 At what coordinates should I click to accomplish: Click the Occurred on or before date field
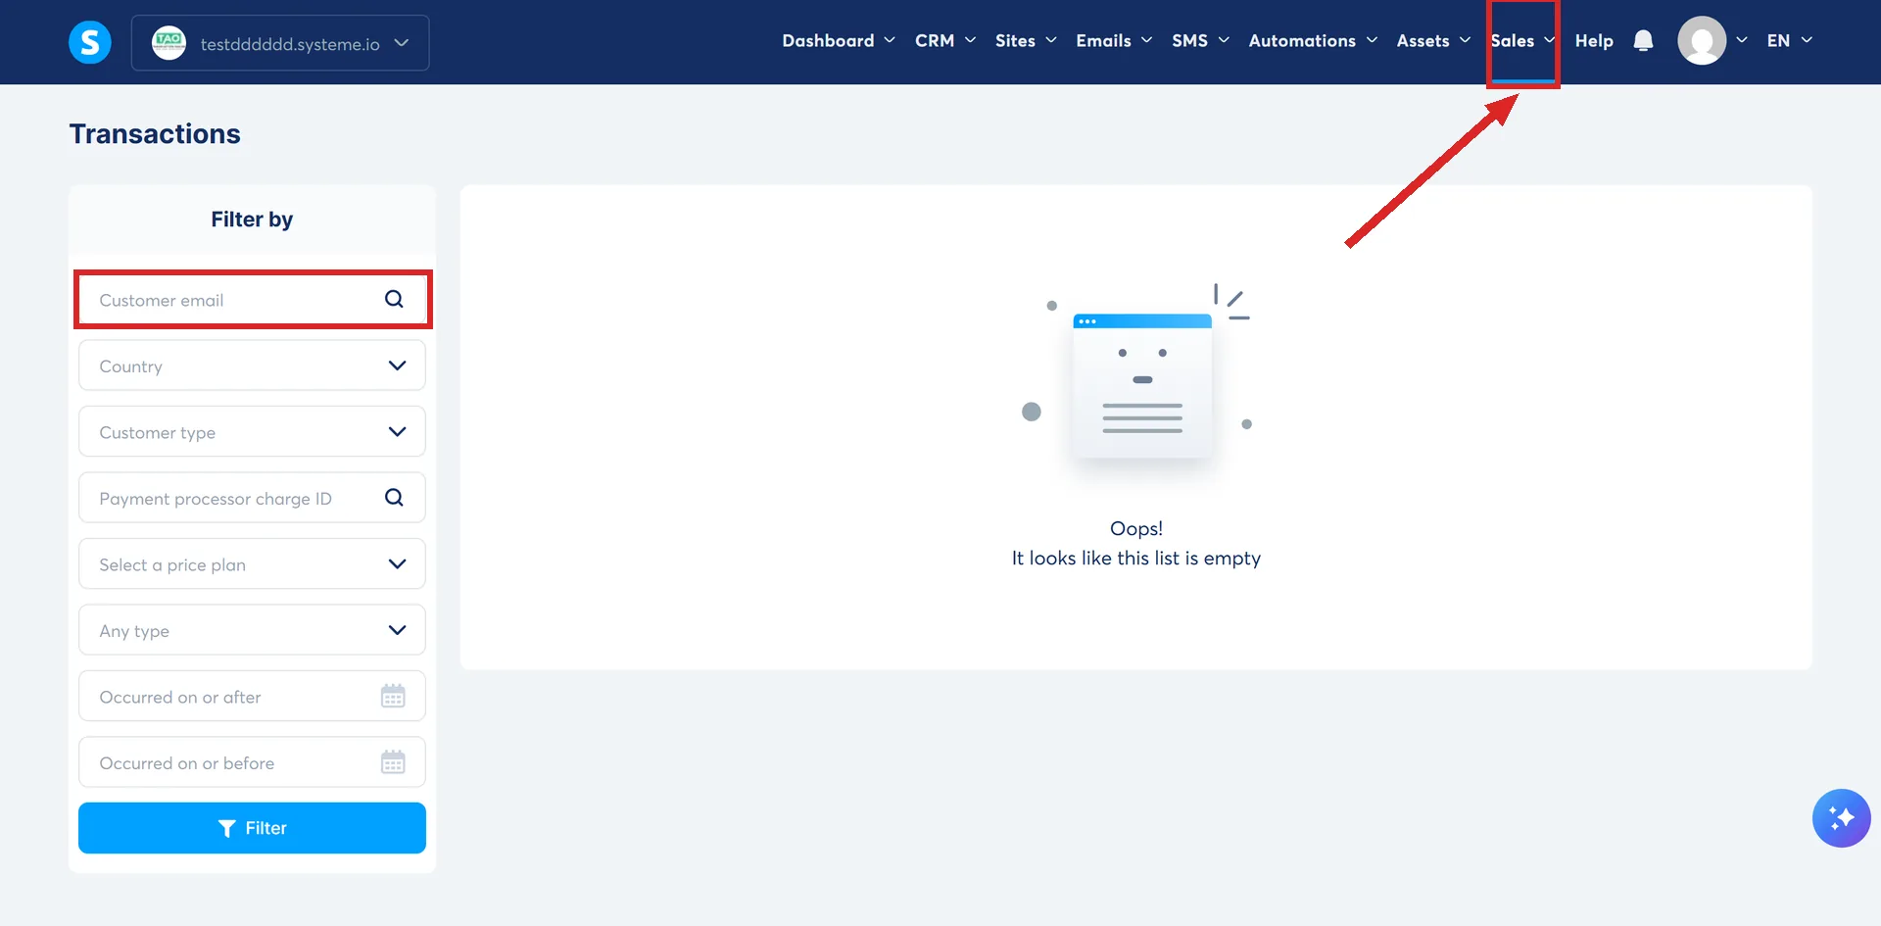[x=252, y=762]
